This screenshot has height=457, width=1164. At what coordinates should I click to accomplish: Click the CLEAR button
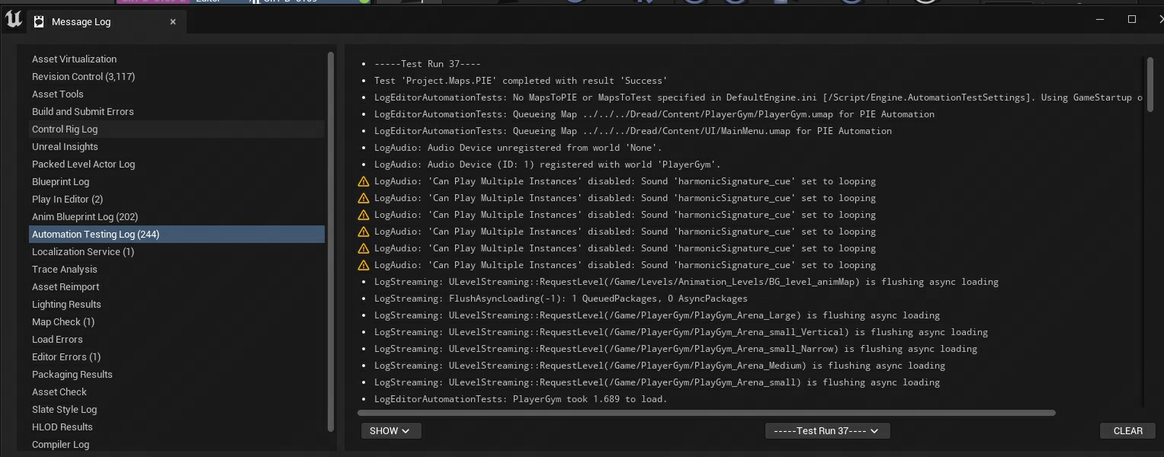point(1127,430)
